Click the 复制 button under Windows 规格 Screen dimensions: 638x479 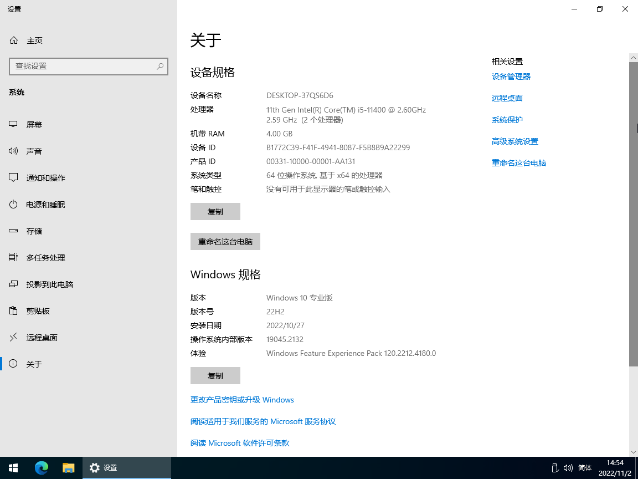[x=215, y=375]
